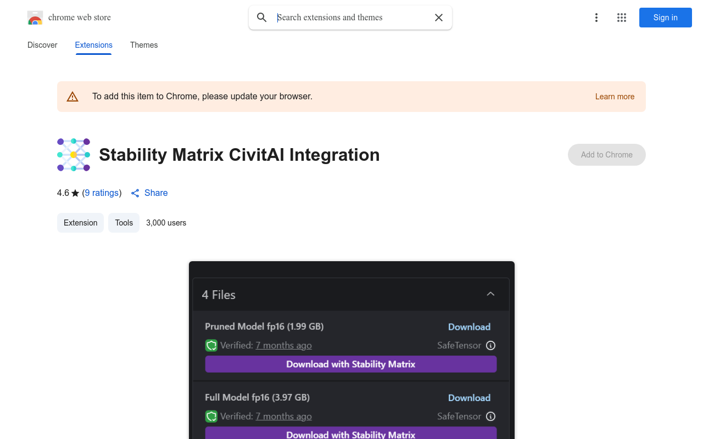Viewport: 703px width, 439px height.
Task: Click the '7 months ago' link under Full Model
Action: [x=283, y=417]
